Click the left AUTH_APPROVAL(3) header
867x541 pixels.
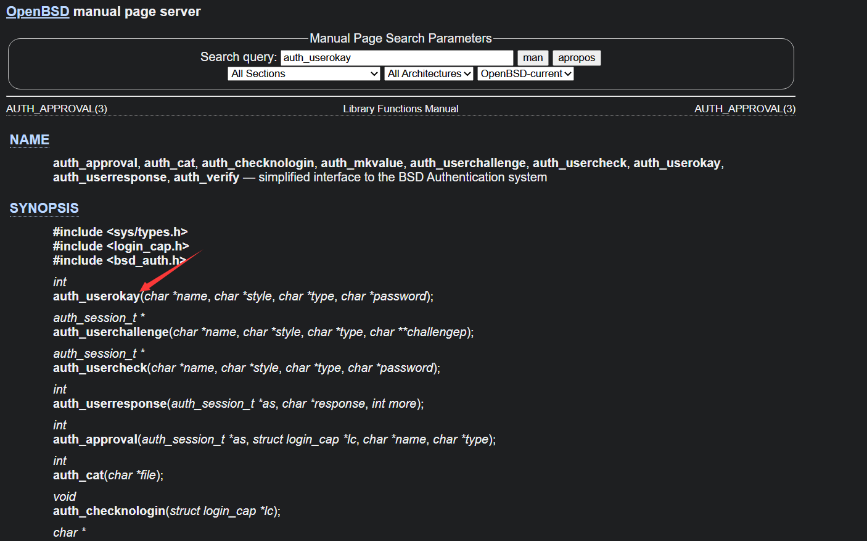[57, 109]
